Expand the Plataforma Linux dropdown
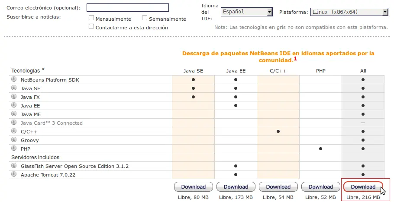The image size is (394, 202). point(349,12)
